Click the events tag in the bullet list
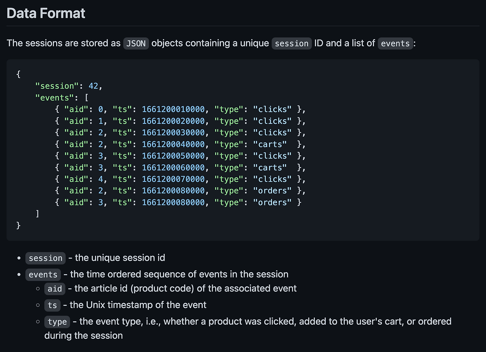 [x=43, y=275]
